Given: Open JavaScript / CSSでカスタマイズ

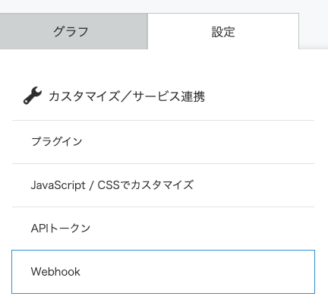Looking at the screenshot, I should point(163,185).
